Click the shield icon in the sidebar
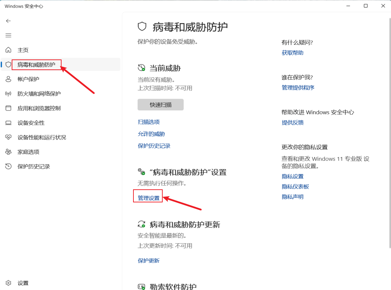The image size is (391, 290). (8, 65)
